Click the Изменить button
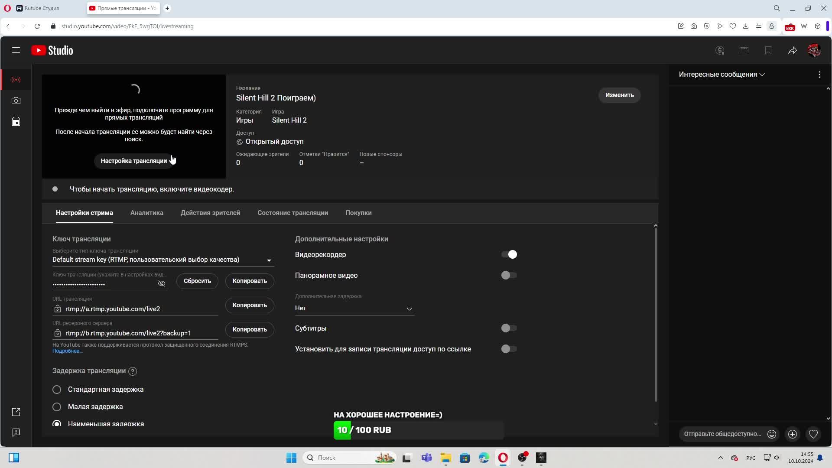832x468 pixels. click(x=619, y=95)
